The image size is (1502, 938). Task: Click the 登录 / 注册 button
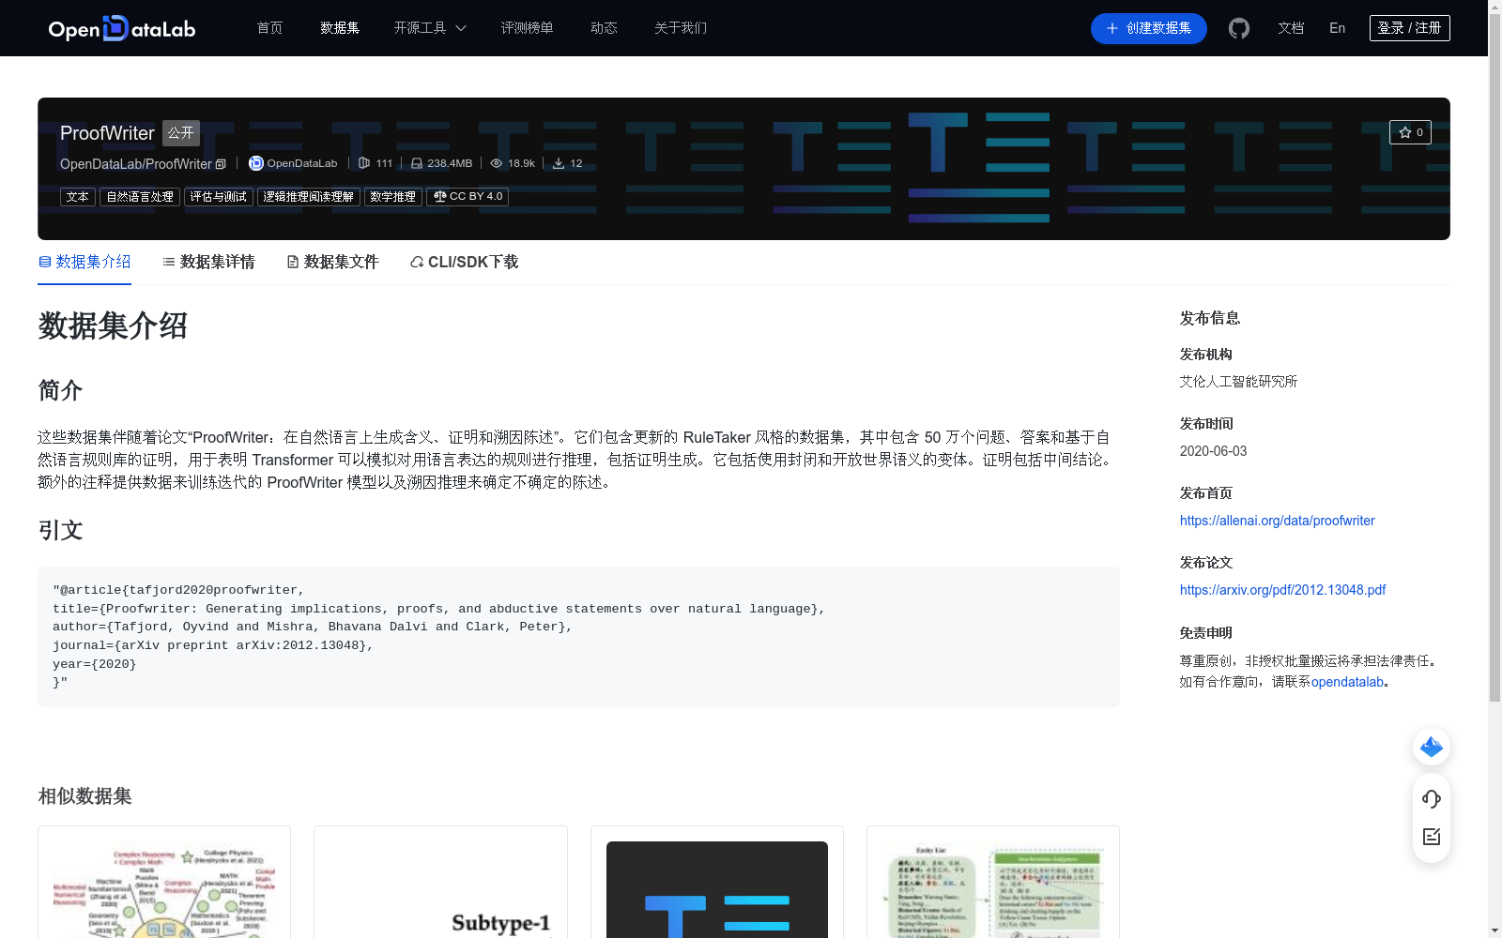click(x=1410, y=28)
